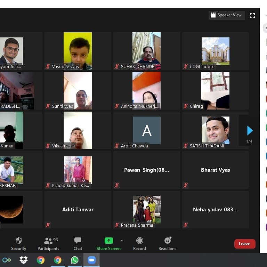
Task: Click the Aditi Tanwar name
Action: point(78,209)
